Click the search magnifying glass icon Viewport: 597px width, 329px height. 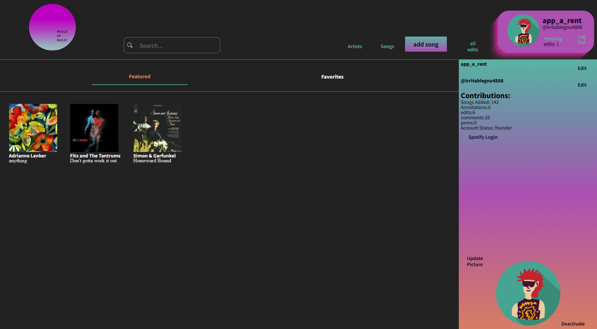pyautogui.click(x=130, y=45)
